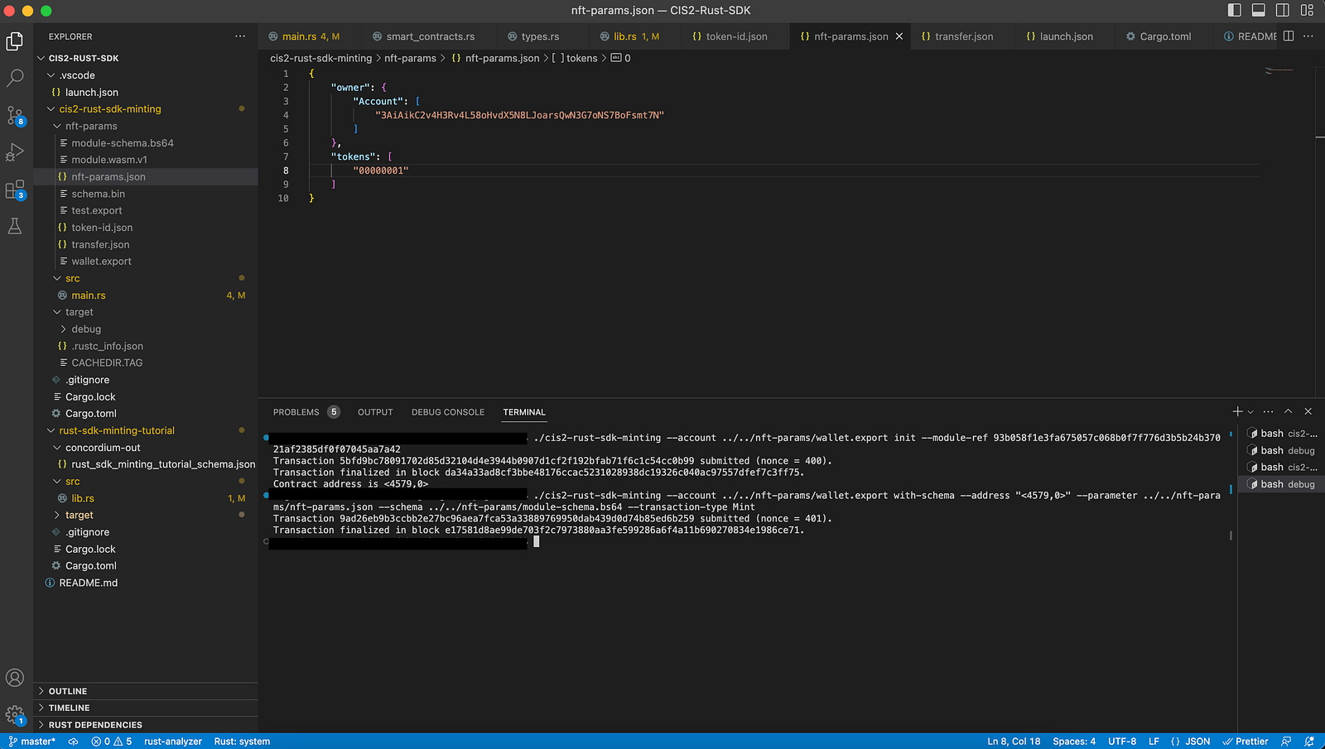Close the nft-params.json tab
Image resolution: width=1325 pixels, height=749 pixels.
pyautogui.click(x=899, y=36)
